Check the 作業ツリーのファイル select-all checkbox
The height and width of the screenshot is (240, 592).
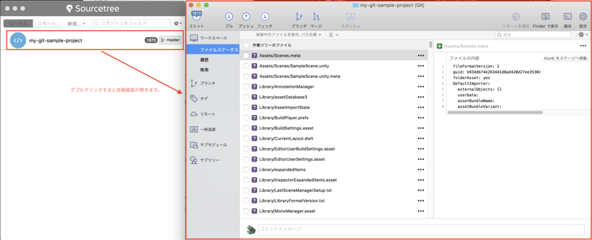[246, 45]
